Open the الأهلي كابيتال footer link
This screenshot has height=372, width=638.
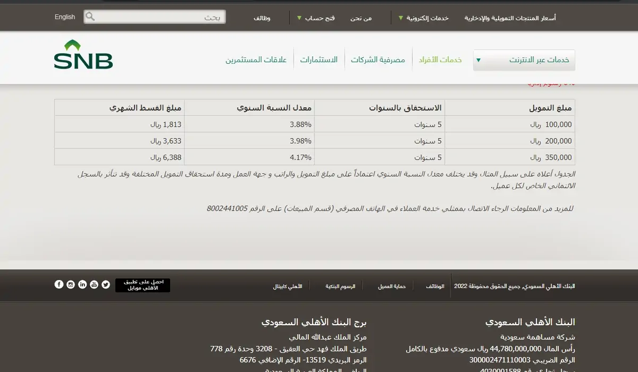click(288, 286)
